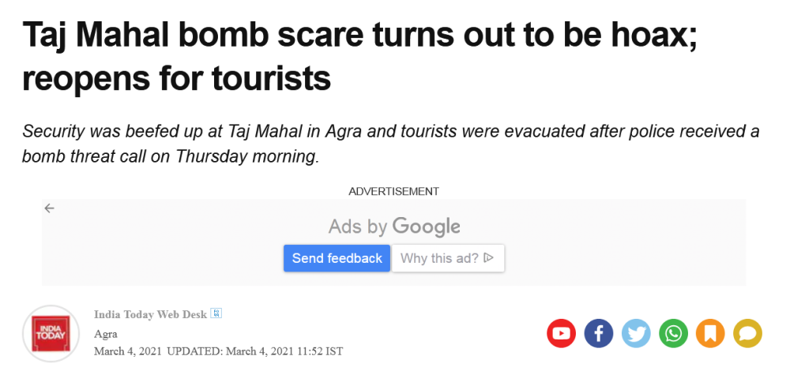790x371 pixels.
Task: Open the comments bubble icon
Action: coord(747,333)
